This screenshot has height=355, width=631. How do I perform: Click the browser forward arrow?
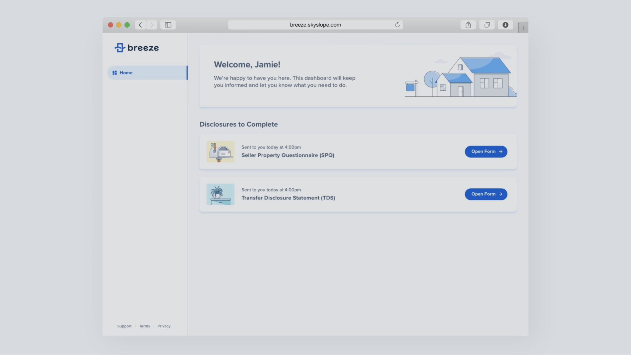point(152,25)
